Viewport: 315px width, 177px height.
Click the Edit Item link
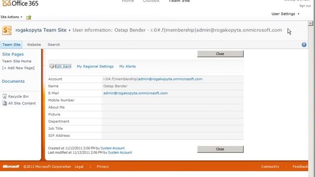pos(63,66)
